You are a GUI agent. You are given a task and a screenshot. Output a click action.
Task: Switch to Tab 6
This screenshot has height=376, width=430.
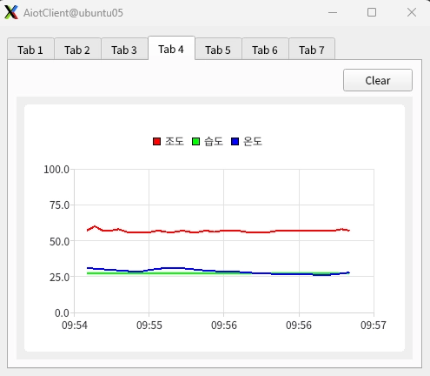pyautogui.click(x=265, y=49)
